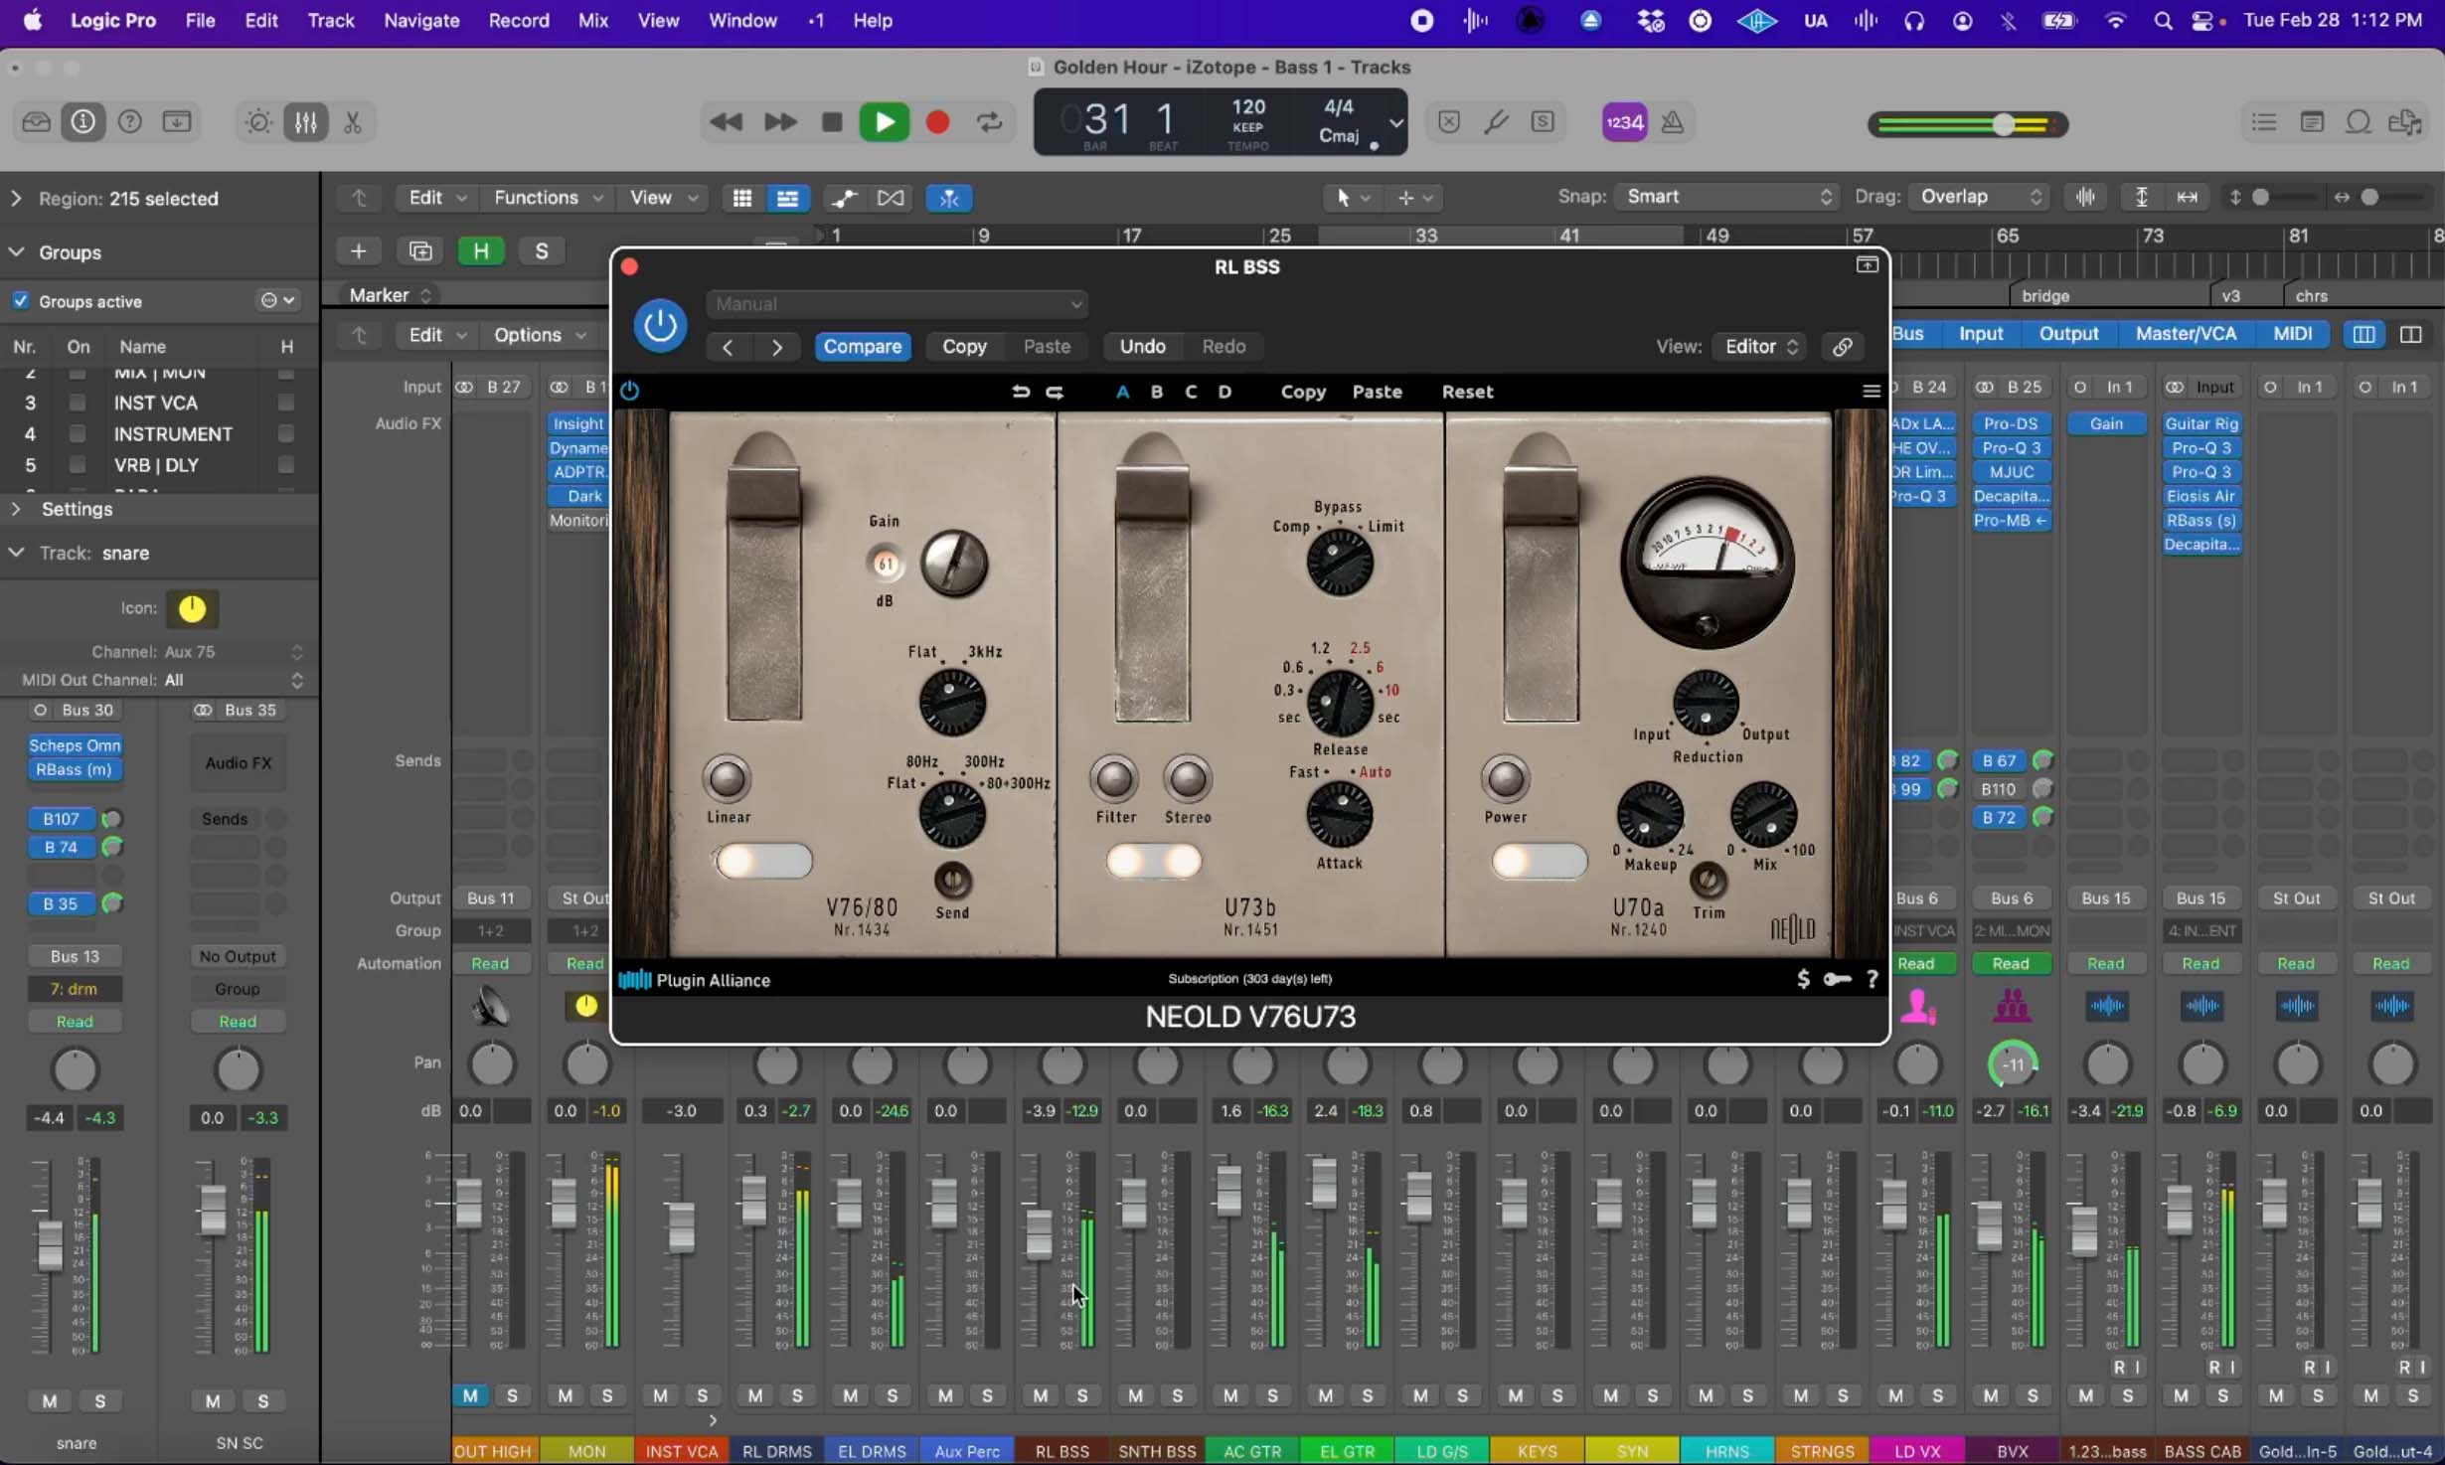The width and height of the screenshot is (2445, 1465).
Task: Mute the OUT HIGH channel strip
Action: point(470,1395)
